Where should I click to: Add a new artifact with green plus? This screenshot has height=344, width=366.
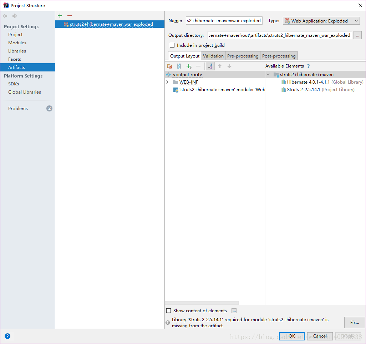60,16
